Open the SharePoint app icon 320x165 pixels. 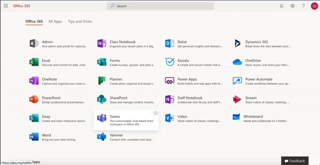102,99
